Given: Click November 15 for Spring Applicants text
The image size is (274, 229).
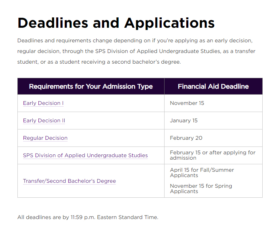Looking at the screenshot, I should tap(201, 188).
